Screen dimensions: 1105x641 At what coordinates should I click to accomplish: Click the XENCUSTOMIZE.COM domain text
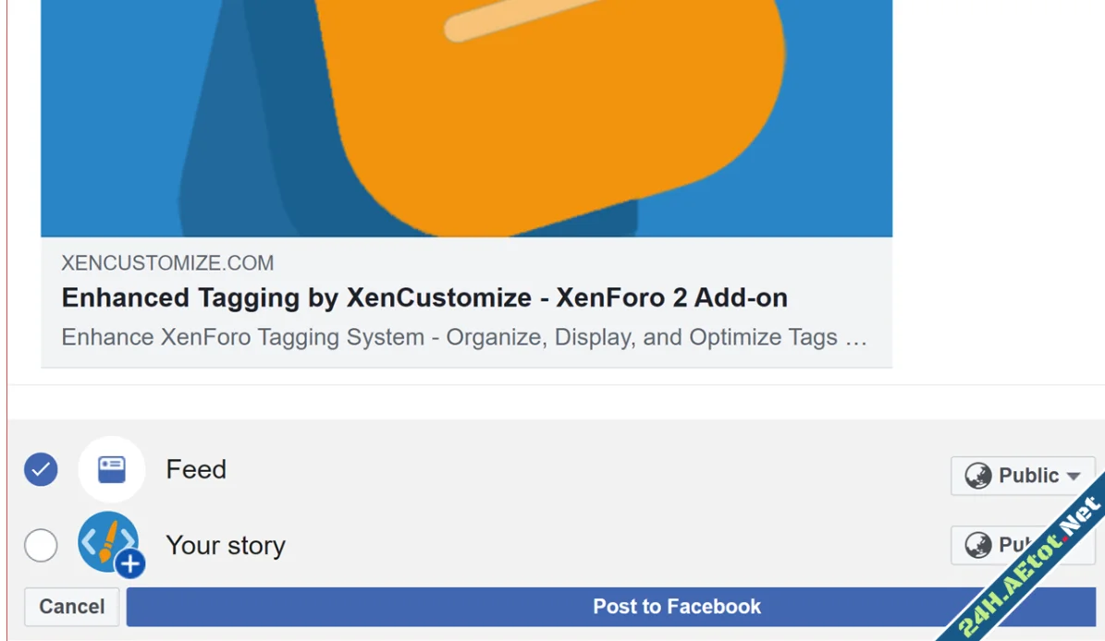167,263
